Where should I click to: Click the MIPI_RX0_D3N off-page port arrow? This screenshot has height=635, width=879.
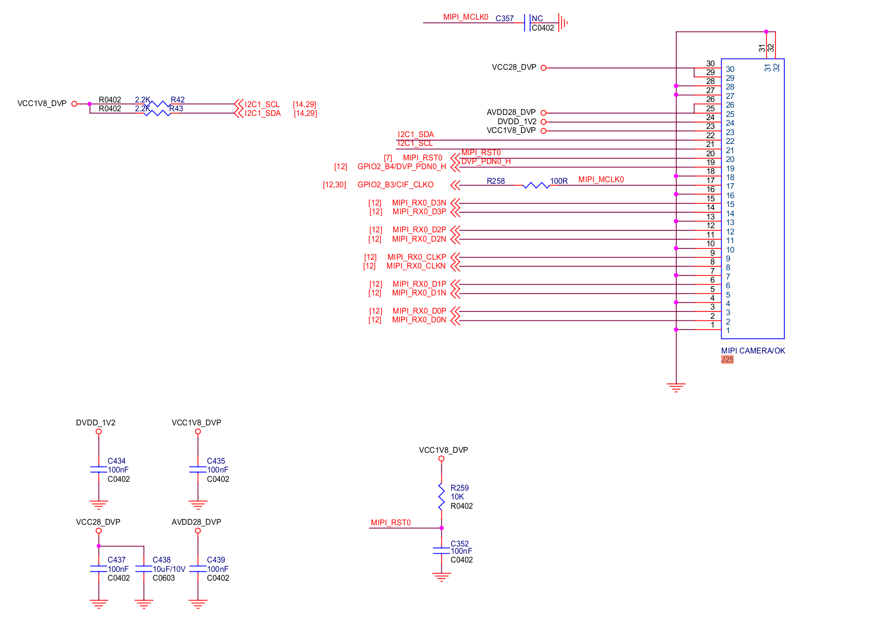click(455, 203)
